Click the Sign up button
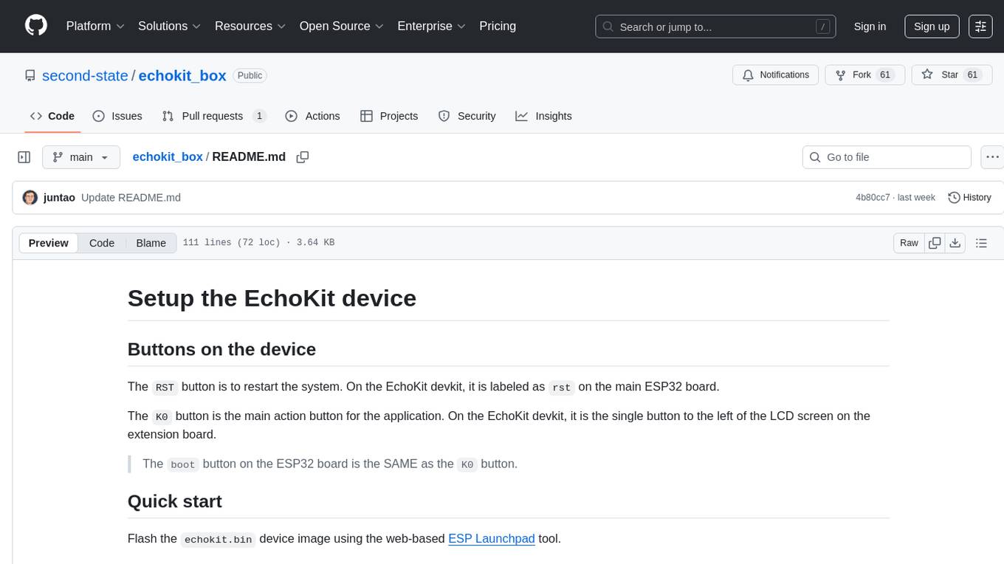Screen dimensions: 1004x564 [x=932, y=26]
